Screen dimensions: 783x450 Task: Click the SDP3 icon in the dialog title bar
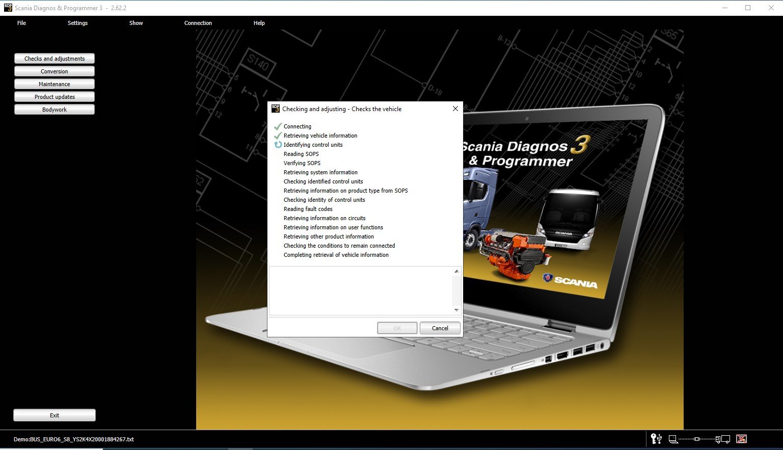[x=276, y=109]
